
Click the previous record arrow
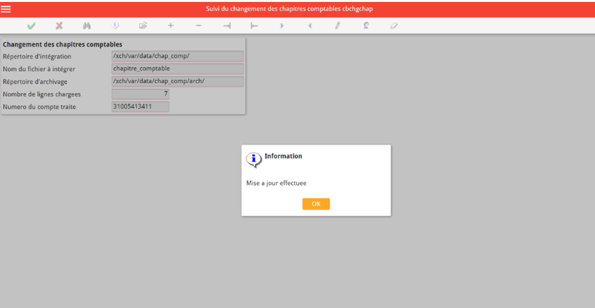coord(310,26)
